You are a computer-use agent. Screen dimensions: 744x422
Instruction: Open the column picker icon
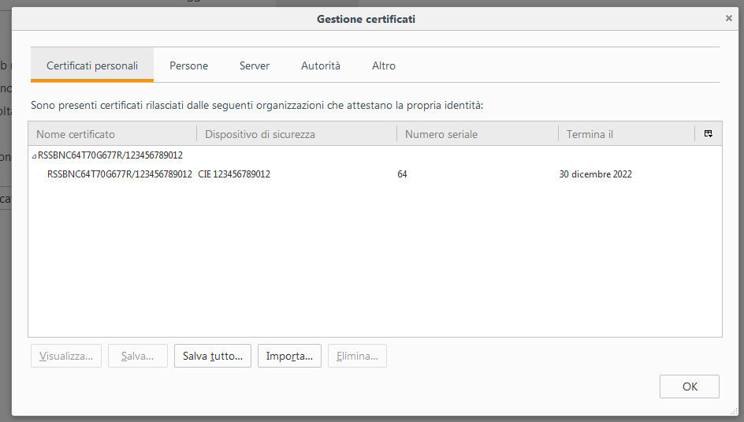(708, 134)
